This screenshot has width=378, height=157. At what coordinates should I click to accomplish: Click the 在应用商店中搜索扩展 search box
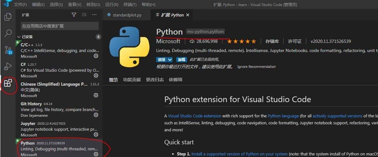tap(60, 26)
